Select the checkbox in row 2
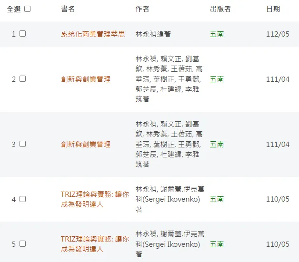Viewport: 299px width, 262px height. [x=23, y=79]
